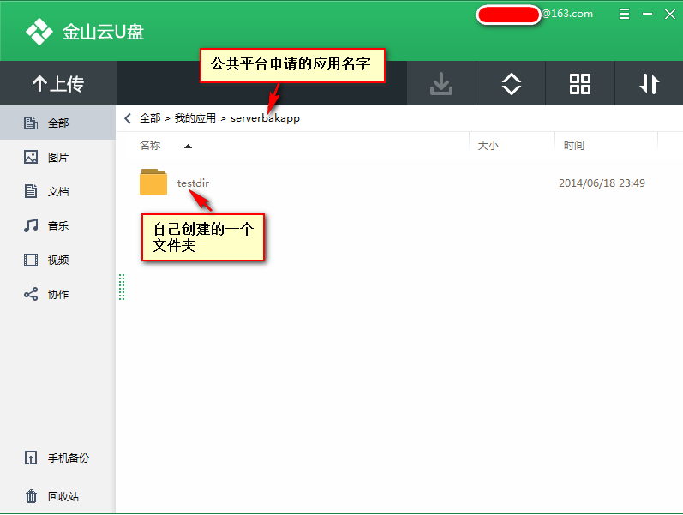Image resolution: width=683 pixels, height=515 pixels.
Task: Sort by 名称 column header
Action: point(150,145)
